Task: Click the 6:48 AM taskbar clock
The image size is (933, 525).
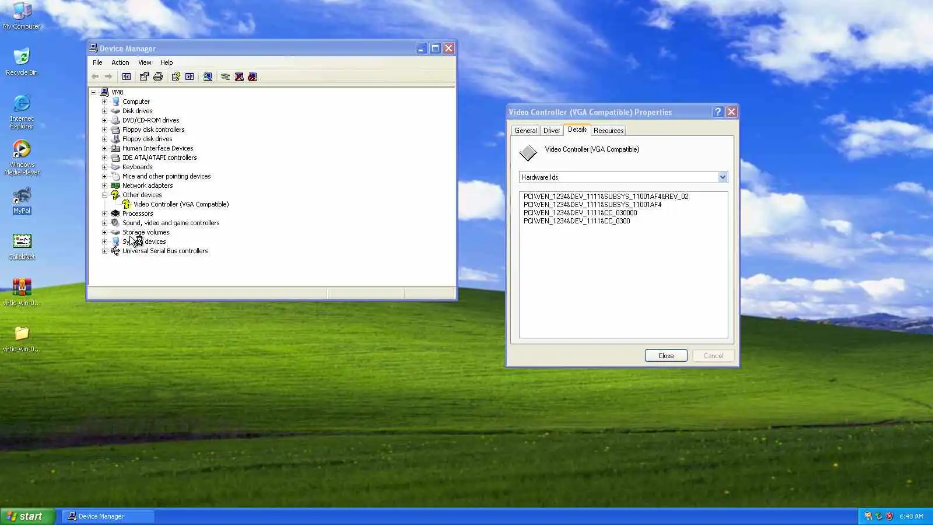Action: 911,516
